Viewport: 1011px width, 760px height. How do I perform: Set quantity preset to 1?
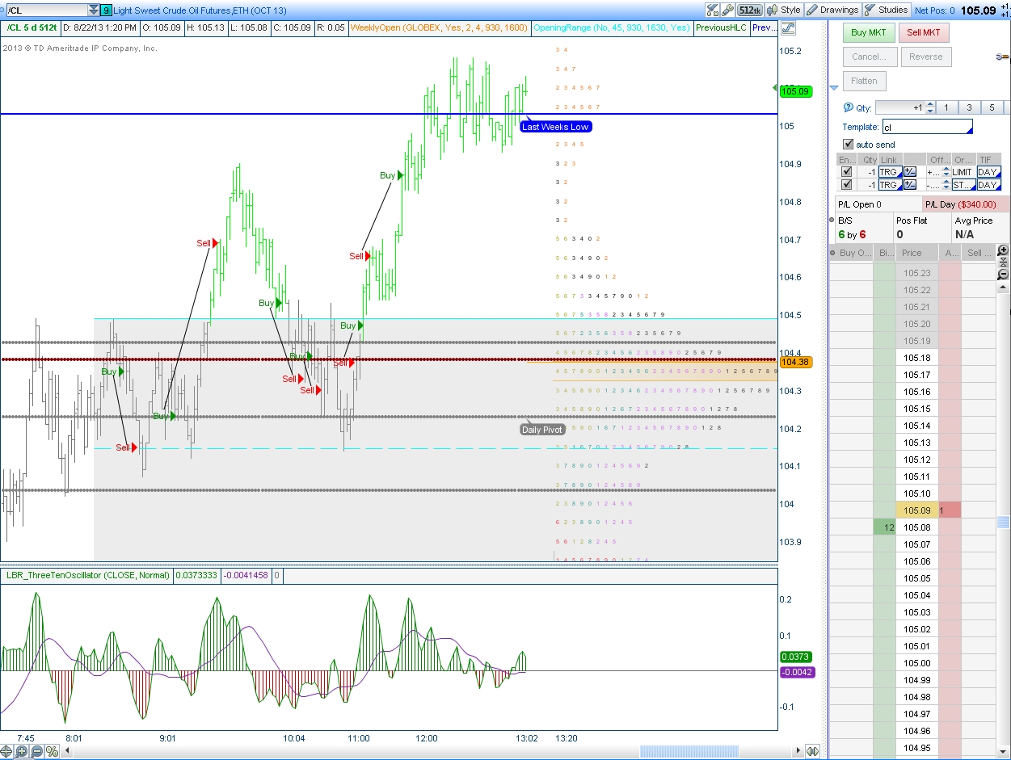coord(946,107)
